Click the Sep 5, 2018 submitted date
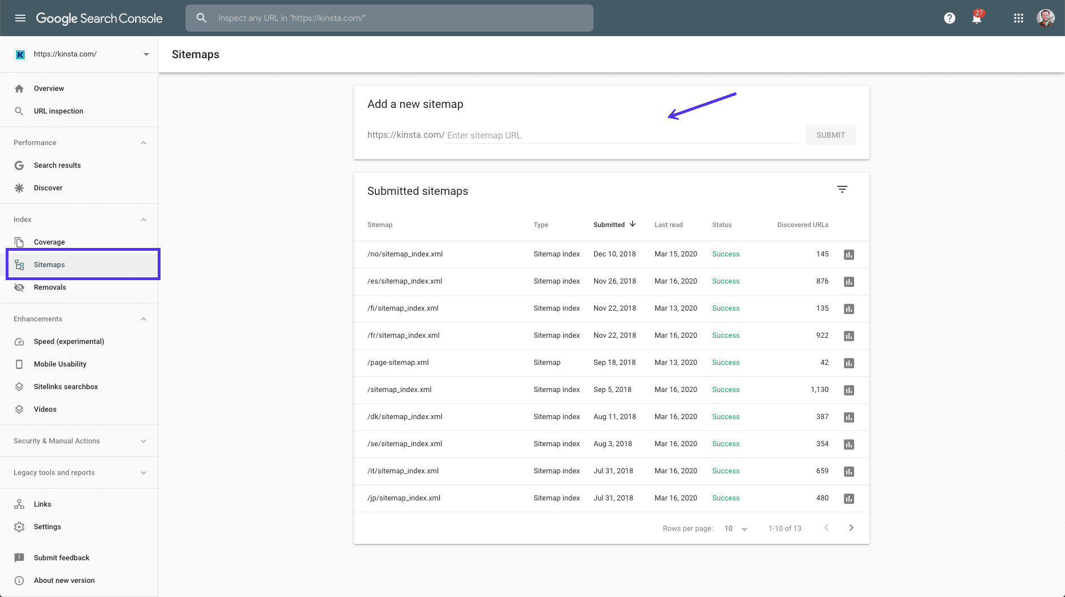Image resolution: width=1065 pixels, height=597 pixels. pyautogui.click(x=612, y=390)
